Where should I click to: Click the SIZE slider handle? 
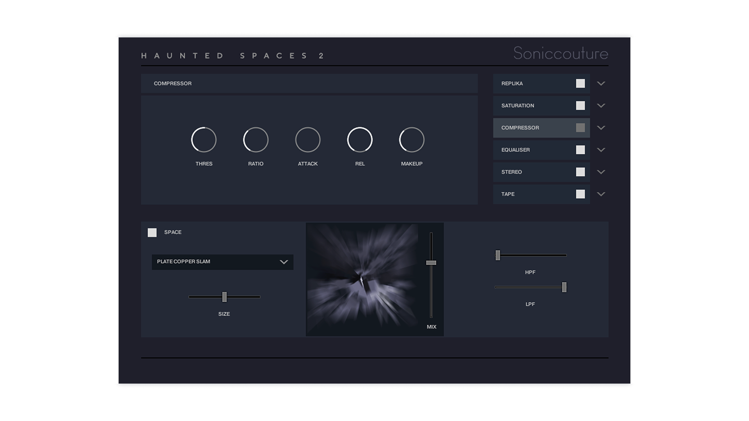(224, 297)
